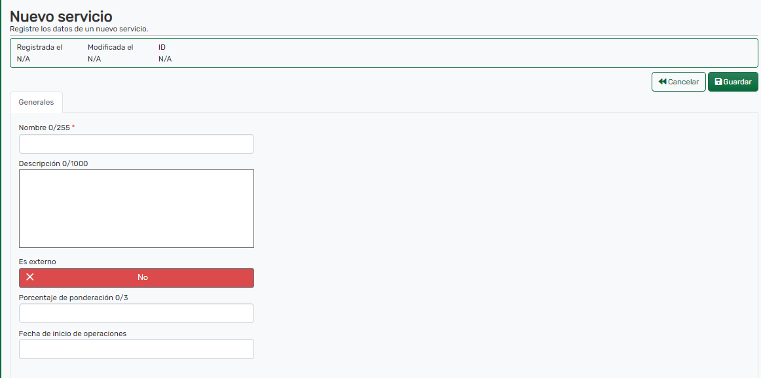This screenshot has height=378, width=761.
Task: Focus the Nombre text field
Action: coord(136,144)
